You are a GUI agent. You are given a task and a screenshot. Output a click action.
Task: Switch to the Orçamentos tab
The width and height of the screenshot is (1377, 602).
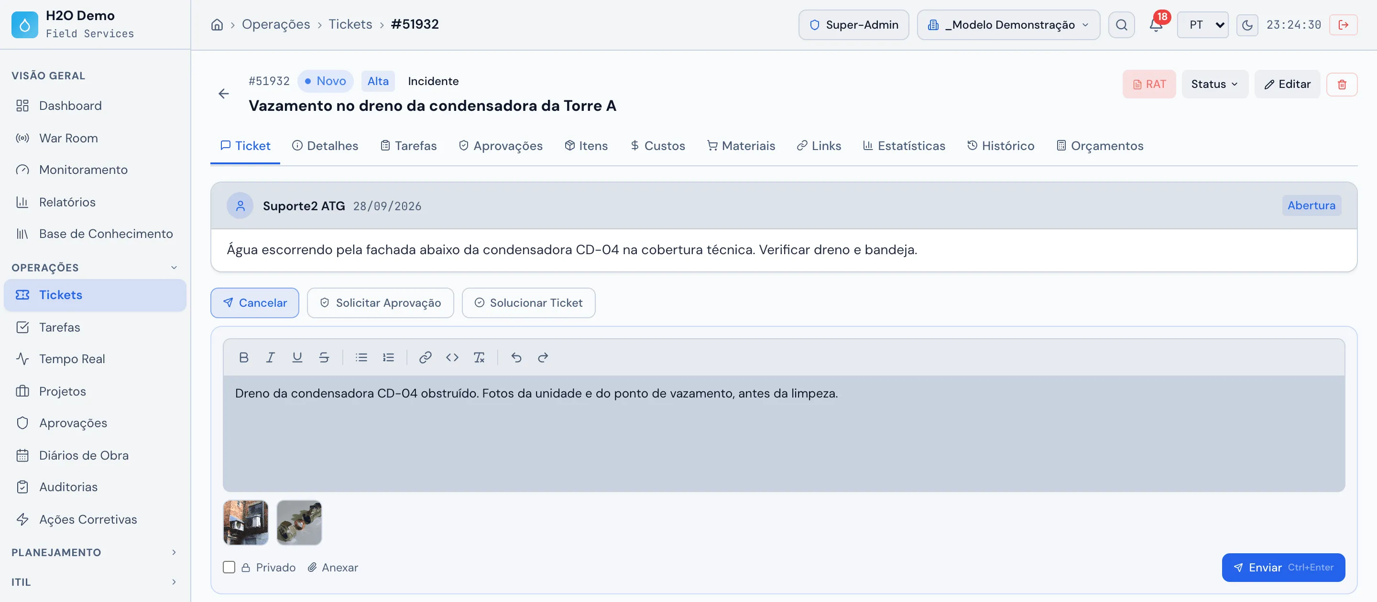pyautogui.click(x=1100, y=146)
